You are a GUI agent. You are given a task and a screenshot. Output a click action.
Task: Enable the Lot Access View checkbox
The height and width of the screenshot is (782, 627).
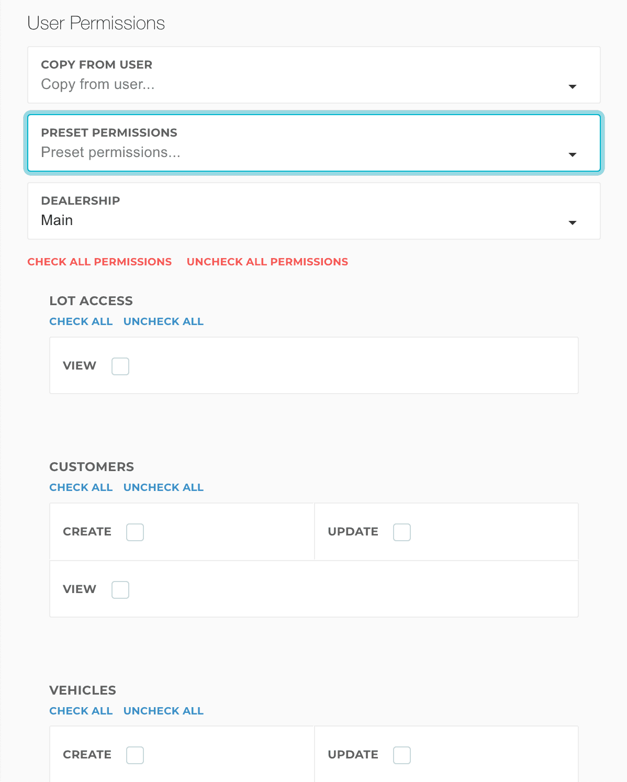120,366
